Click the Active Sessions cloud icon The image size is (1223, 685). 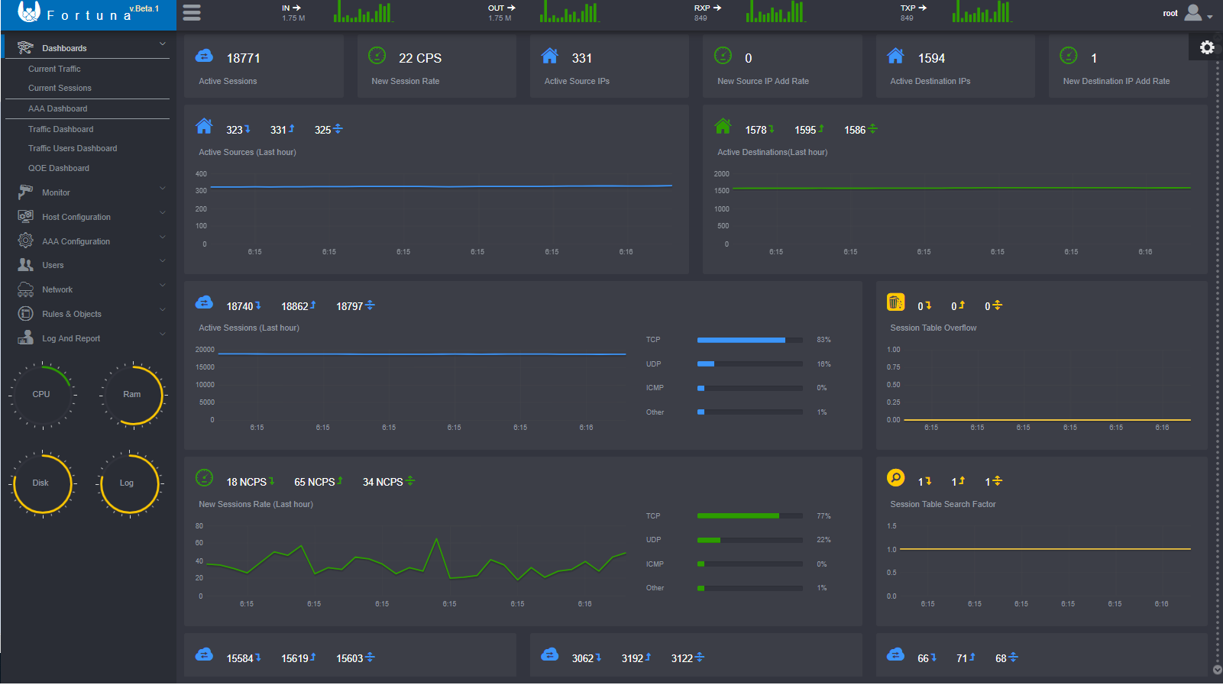click(x=204, y=57)
